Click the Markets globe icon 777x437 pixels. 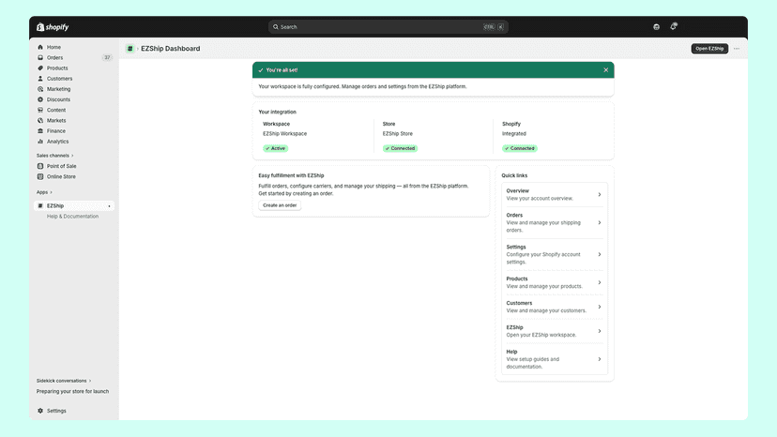point(40,120)
